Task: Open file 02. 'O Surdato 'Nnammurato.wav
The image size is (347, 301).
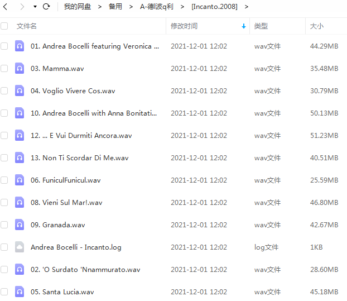Action: [x=85, y=270]
